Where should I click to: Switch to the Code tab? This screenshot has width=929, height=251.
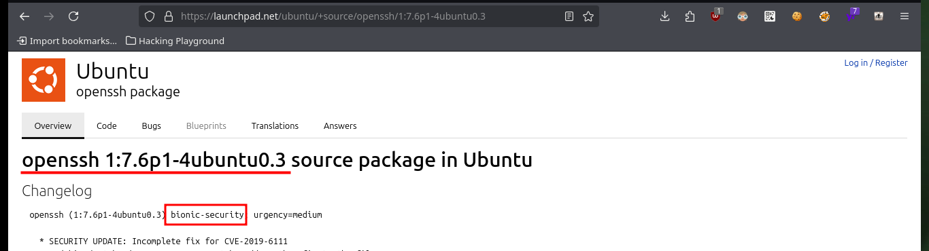click(107, 125)
